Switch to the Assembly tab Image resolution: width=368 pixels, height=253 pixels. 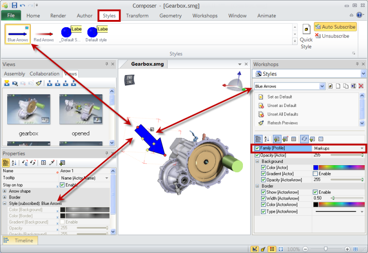click(15, 74)
